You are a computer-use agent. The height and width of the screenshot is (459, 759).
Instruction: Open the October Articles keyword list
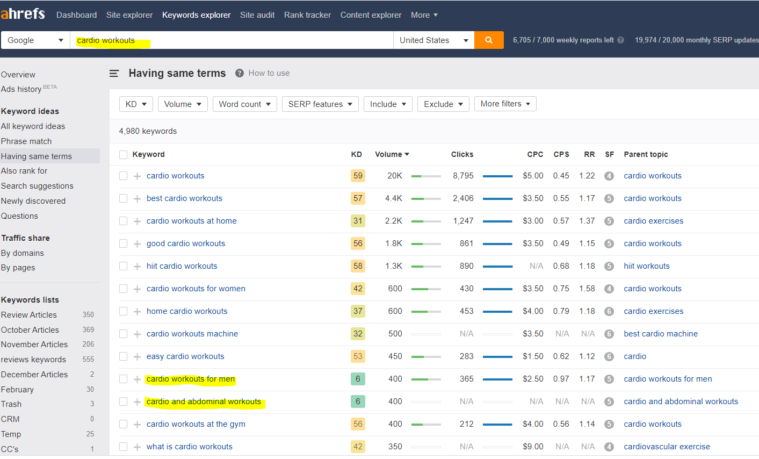coord(30,330)
